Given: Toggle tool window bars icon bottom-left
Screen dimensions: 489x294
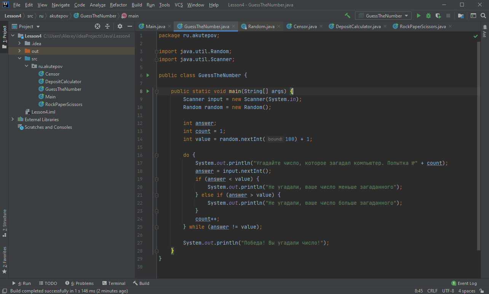Looking at the screenshot, I should pos(4,291).
